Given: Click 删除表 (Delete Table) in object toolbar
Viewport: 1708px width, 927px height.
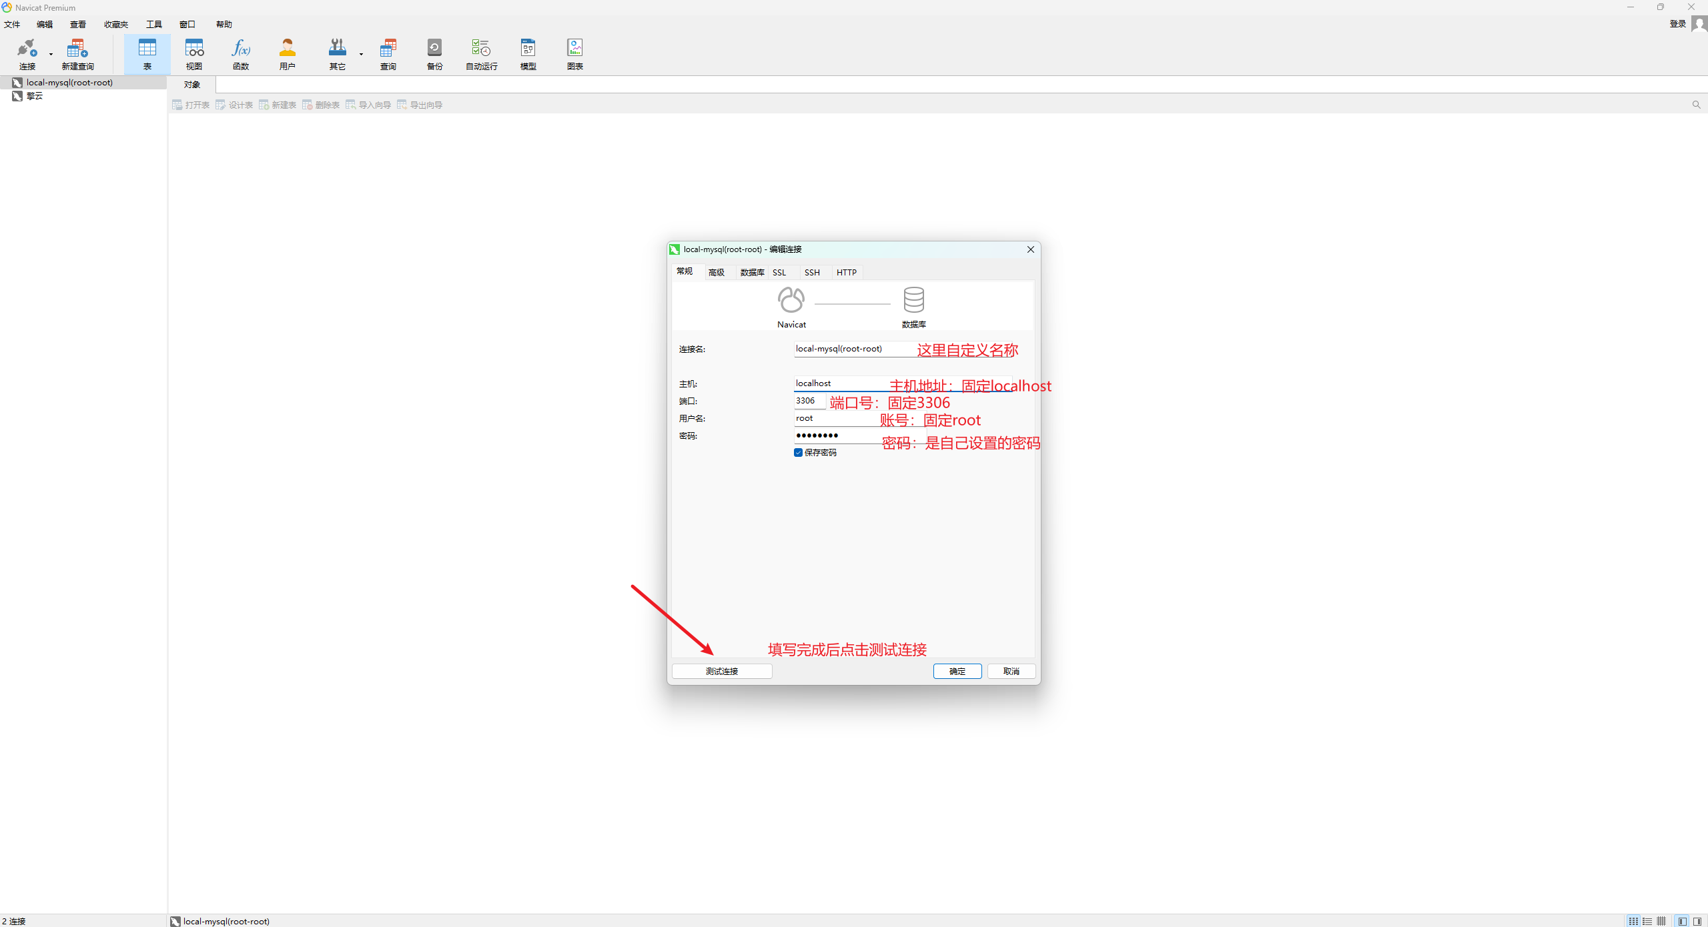Looking at the screenshot, I should point(321,105).
